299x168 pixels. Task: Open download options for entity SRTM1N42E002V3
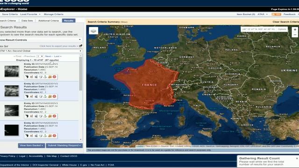(x=45, y=116)
